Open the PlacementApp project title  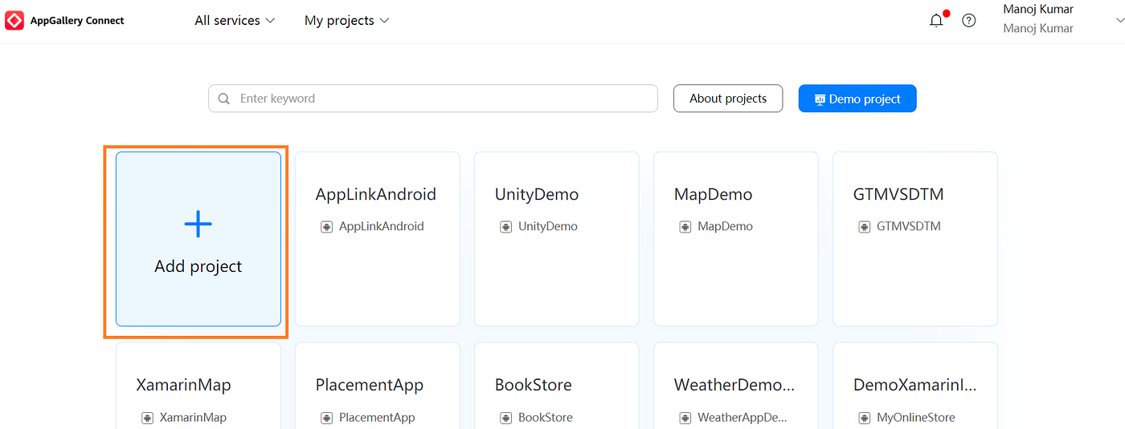pos(370,386)
